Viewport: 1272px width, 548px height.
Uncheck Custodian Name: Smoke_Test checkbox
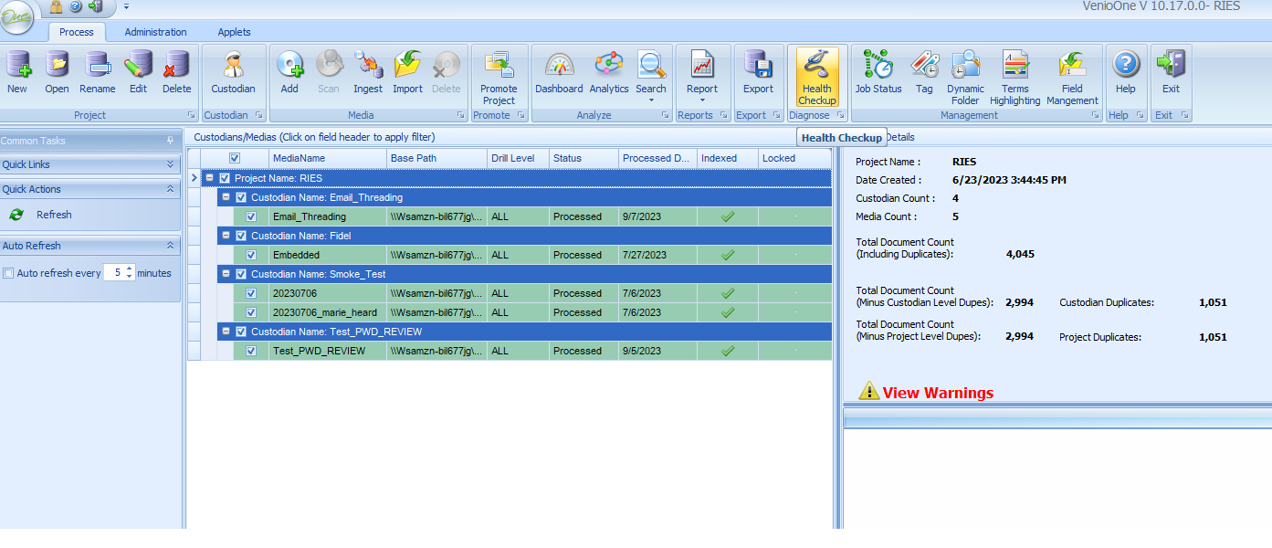pos(241,274)
